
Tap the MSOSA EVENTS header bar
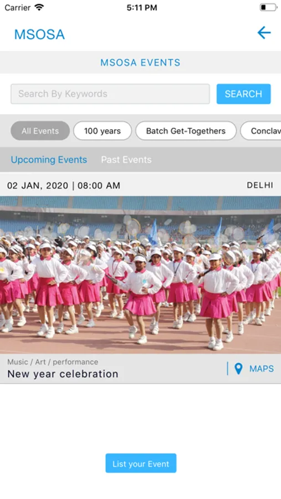point(140,62)
